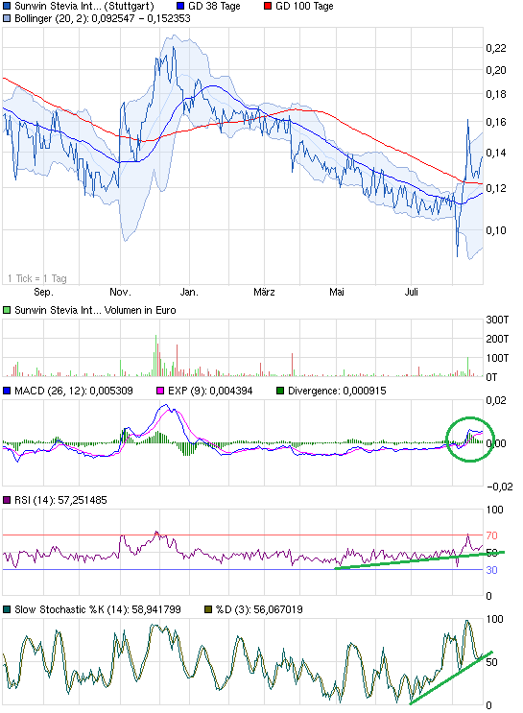The height and width of the screenshot is (713, 523).
Task: Click the 'Jan.' x-axis month label
Action: pyautogui.click(x=189, y=292)
